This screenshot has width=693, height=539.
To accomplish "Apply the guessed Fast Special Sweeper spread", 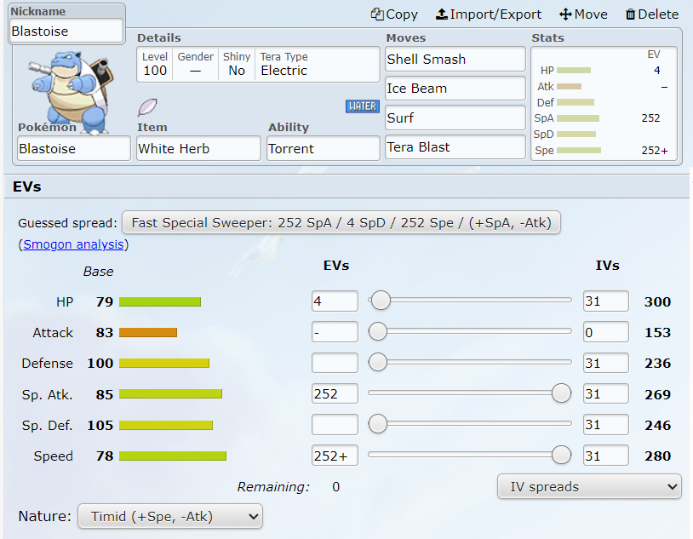I will pyautogui.click(x=341, y=223).
